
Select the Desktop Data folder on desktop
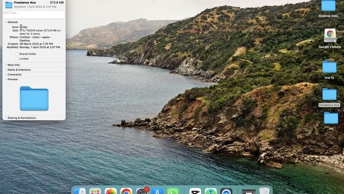(x=328, y=6)
